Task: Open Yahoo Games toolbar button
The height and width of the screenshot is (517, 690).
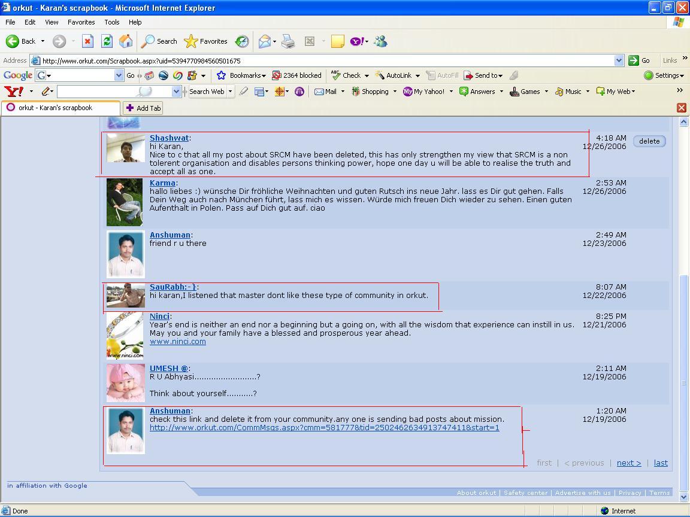Action: (525, 92)
